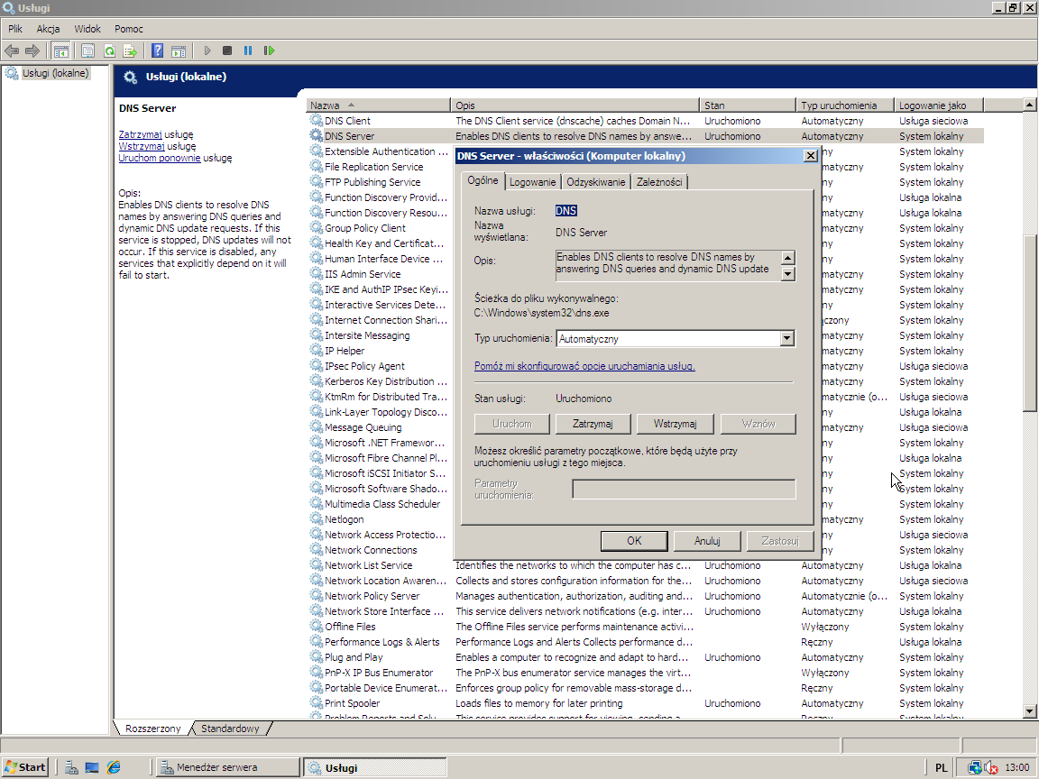Sort by the Typ uruchomienia column header
Viewport: 1039px width, 779px height.
point(845,105)
